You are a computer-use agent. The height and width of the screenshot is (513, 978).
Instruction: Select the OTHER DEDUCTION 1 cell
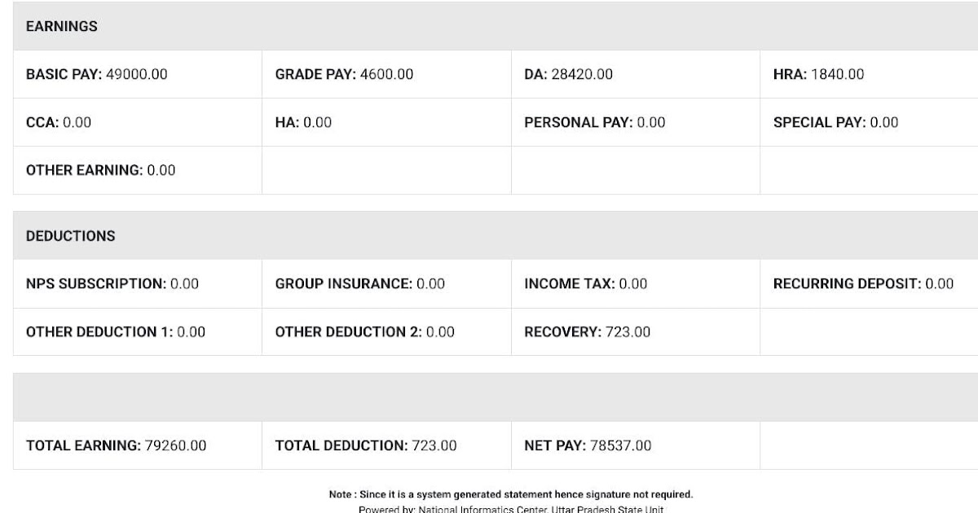116,332
